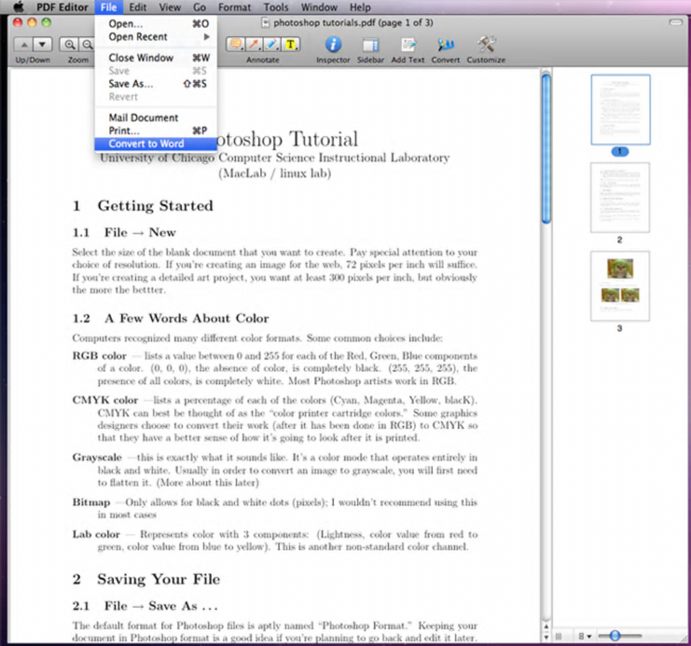Adjust the thumbnail size slider
The image size is (691, 646).
(x=615, y=635)
